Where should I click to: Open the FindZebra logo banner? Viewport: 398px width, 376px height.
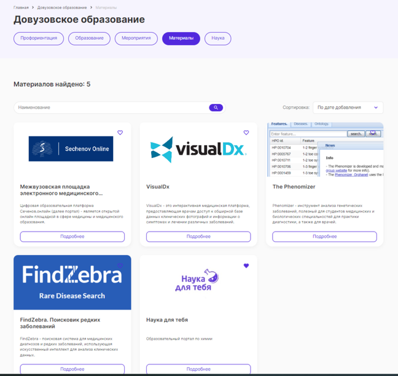point(72,282)
